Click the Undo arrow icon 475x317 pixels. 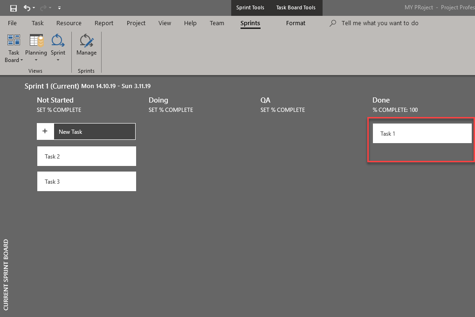pyautogui.click(x=27, y=8)
